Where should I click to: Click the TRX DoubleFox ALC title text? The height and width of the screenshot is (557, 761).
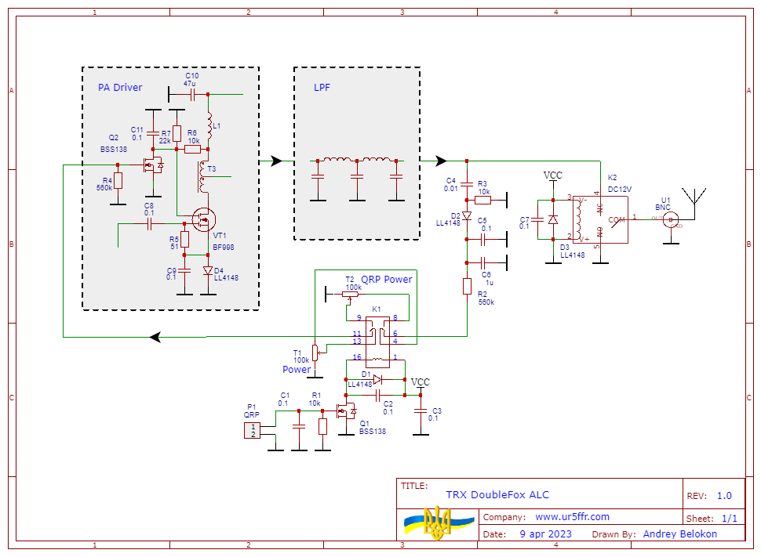point(497,495)
